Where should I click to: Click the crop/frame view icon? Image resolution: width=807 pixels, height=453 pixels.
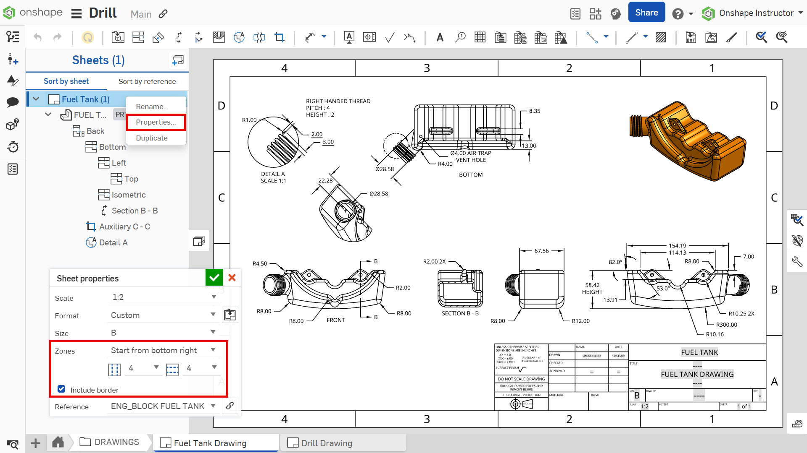pos(280,37)
